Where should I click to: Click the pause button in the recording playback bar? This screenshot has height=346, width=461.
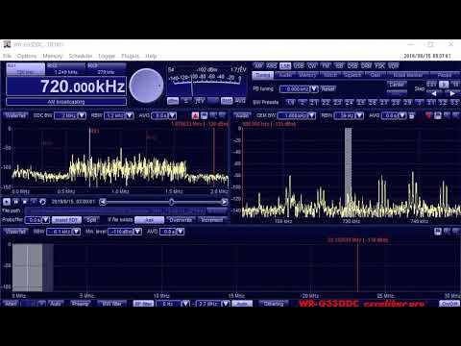15,202
